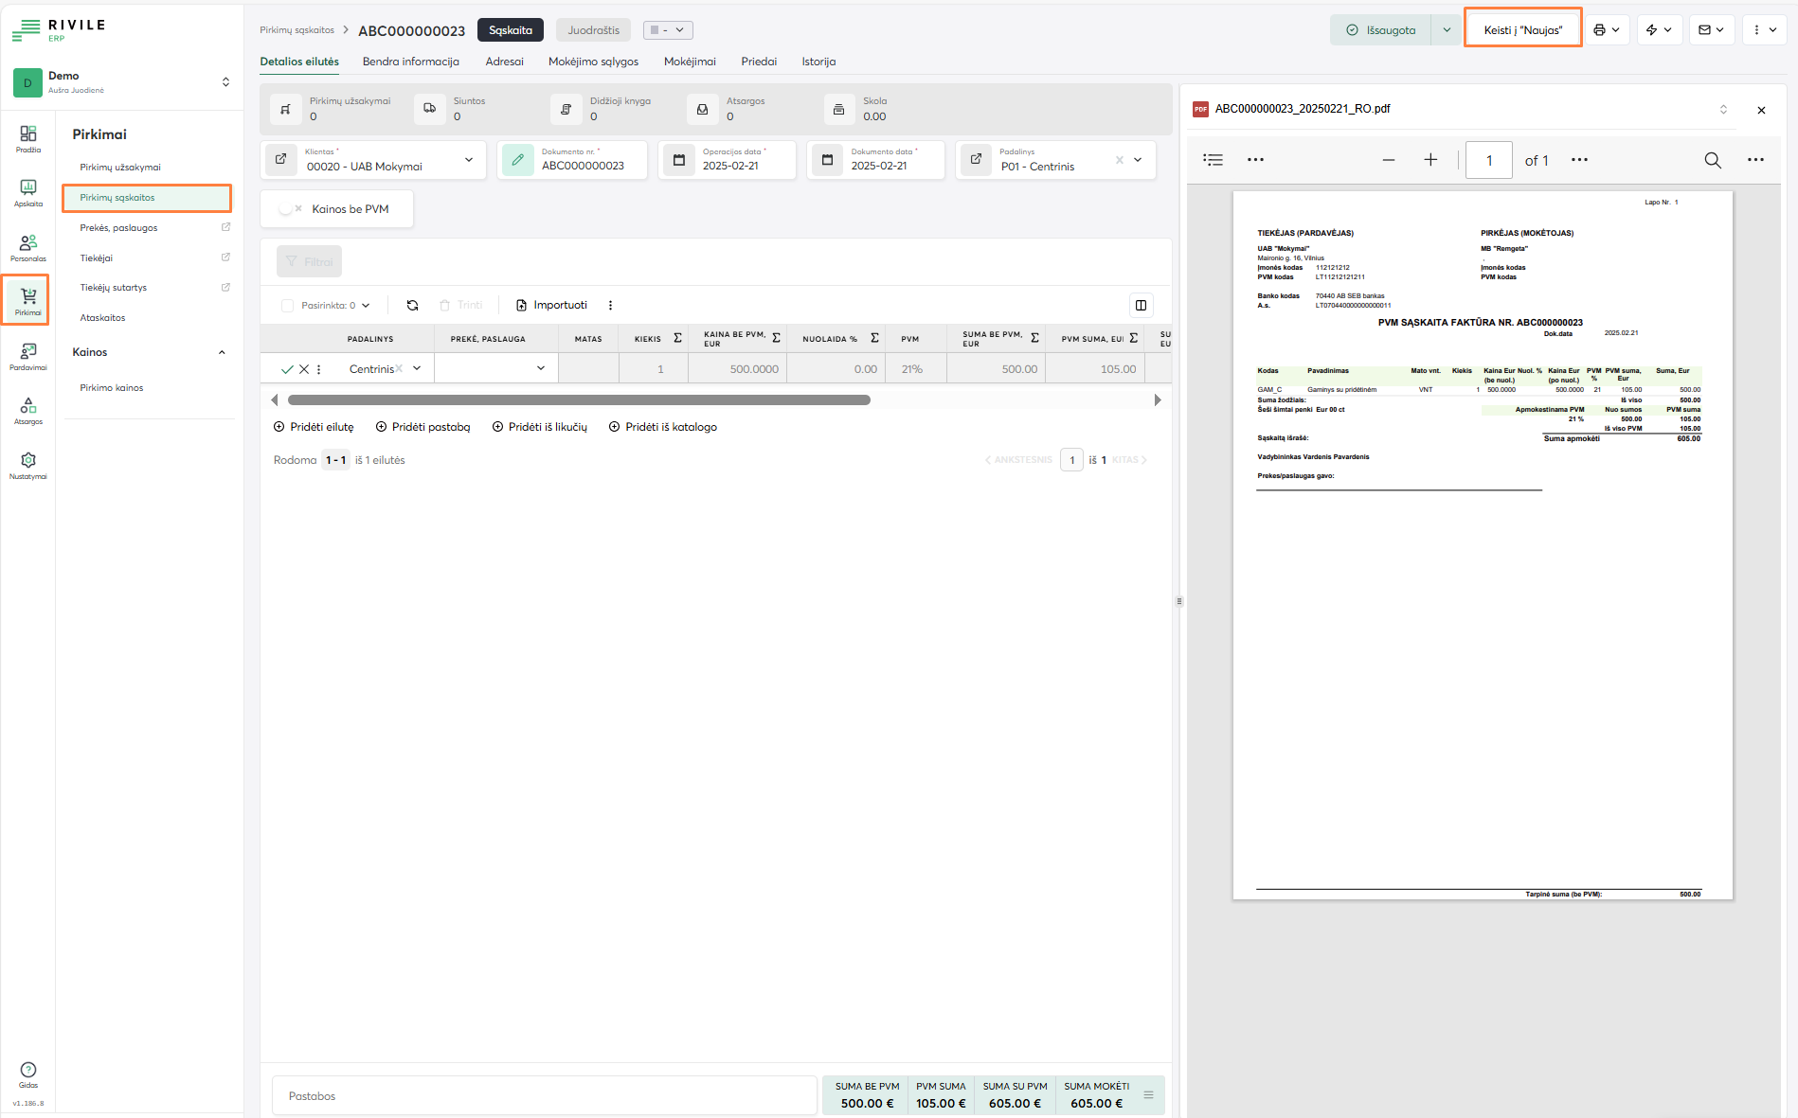Screen dimensions: 1798x1118
Task: Click the printer icon in top toolbar
Action: pos(1600,30)
